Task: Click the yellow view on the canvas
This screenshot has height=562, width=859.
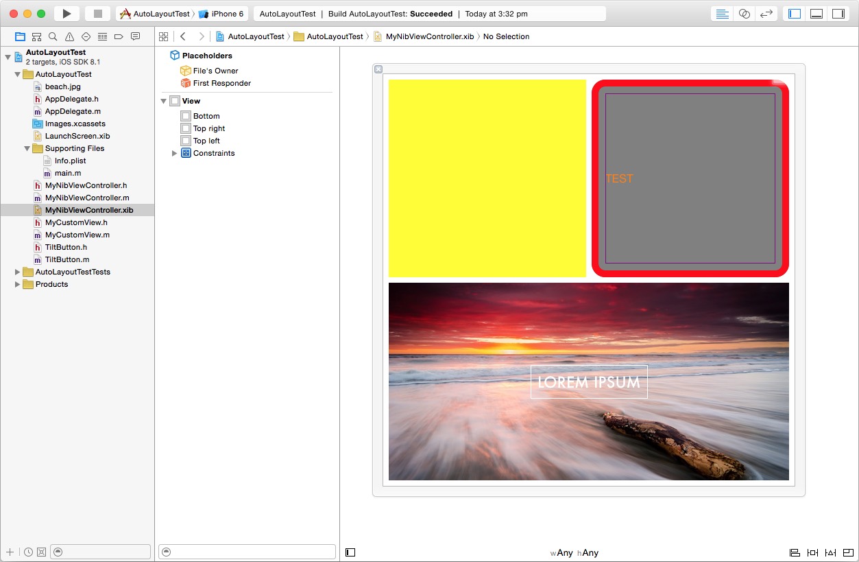Action: coord(487,178)
